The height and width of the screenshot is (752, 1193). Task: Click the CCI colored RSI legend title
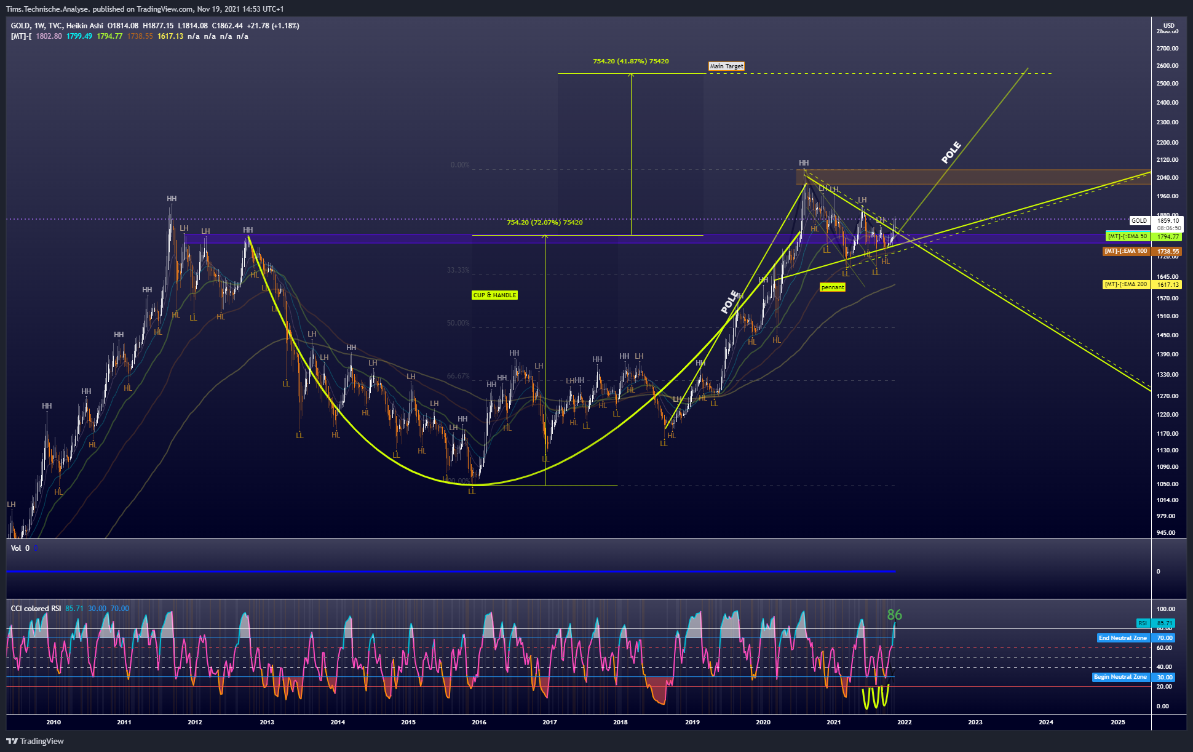[36, 609]
